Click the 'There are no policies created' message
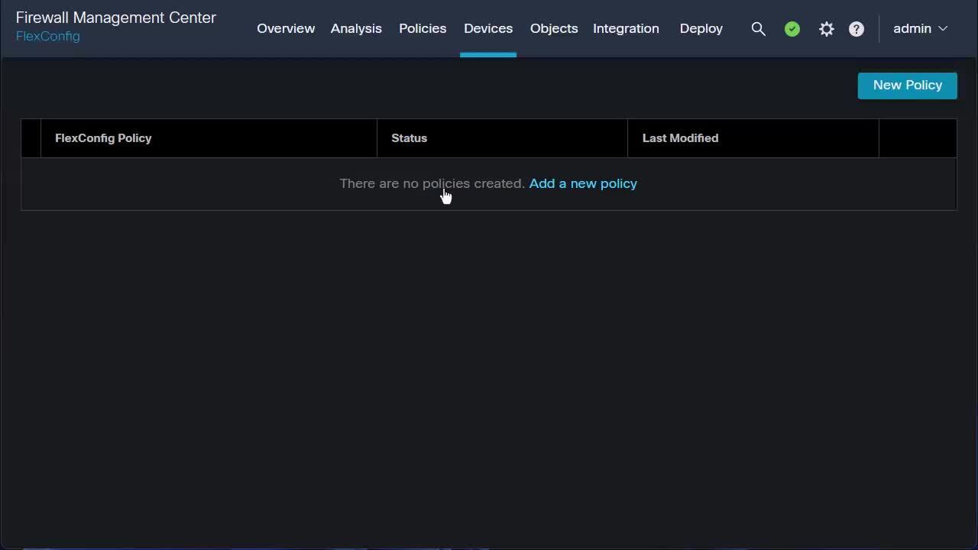 point(432,183)
